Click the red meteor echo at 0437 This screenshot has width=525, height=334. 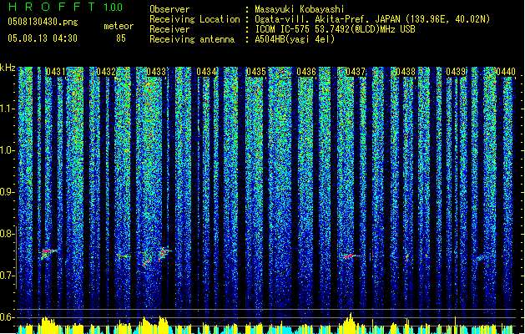coord(350,256)
